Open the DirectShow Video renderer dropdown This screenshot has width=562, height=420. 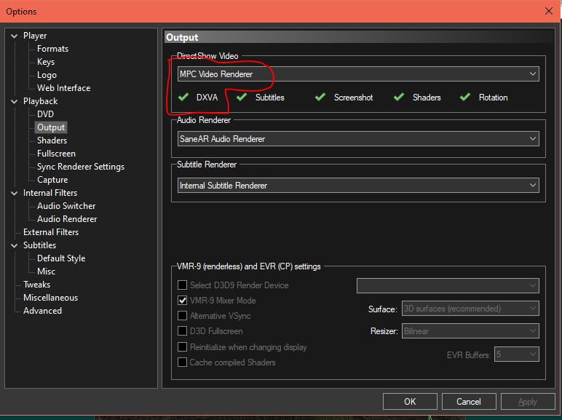pos(358,74)
